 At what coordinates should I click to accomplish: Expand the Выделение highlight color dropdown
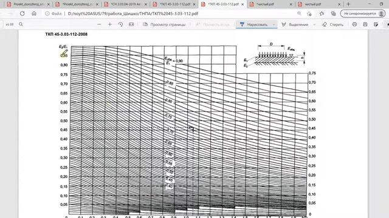(x=314, y=24)
